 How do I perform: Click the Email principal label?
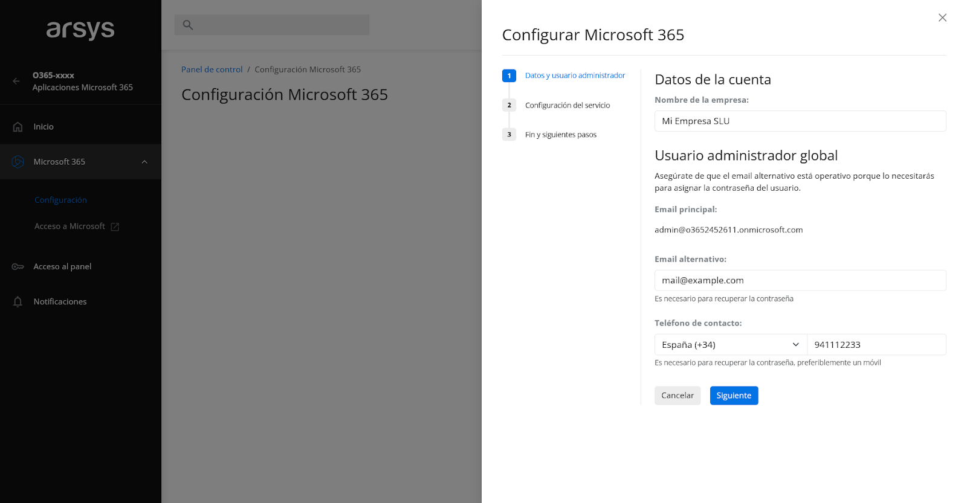685,210
